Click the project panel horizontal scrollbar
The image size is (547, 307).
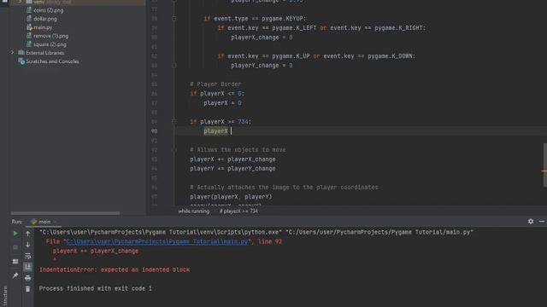(x=65, y=213)
